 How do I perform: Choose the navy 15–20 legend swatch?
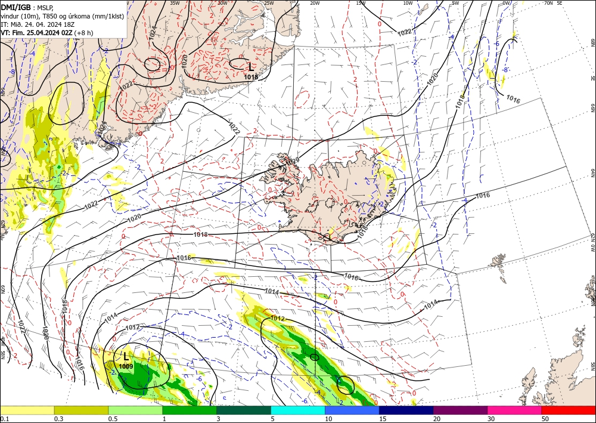pos(406,410)
